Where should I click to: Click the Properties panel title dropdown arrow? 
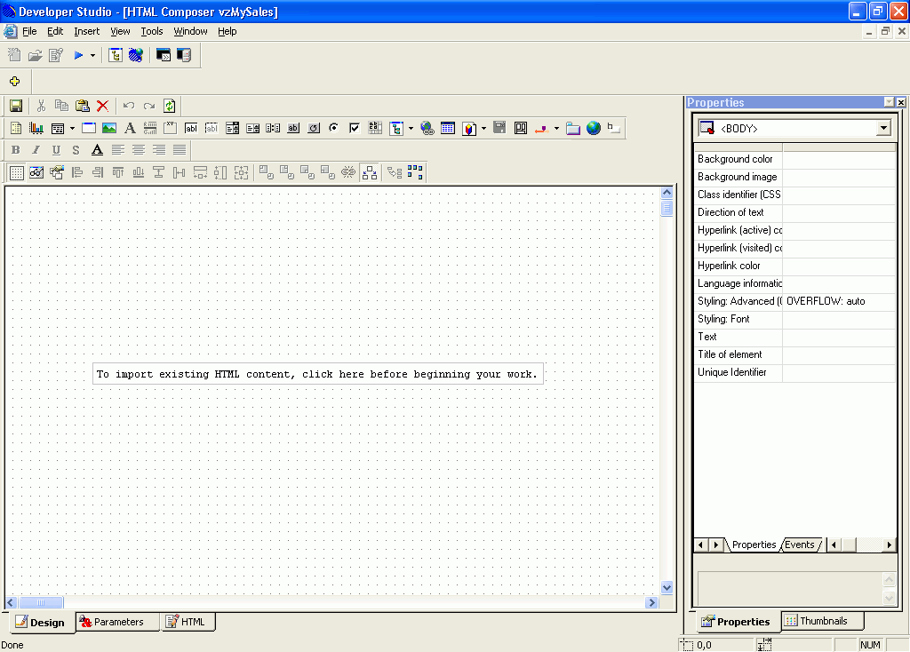[x=889, y=102]
